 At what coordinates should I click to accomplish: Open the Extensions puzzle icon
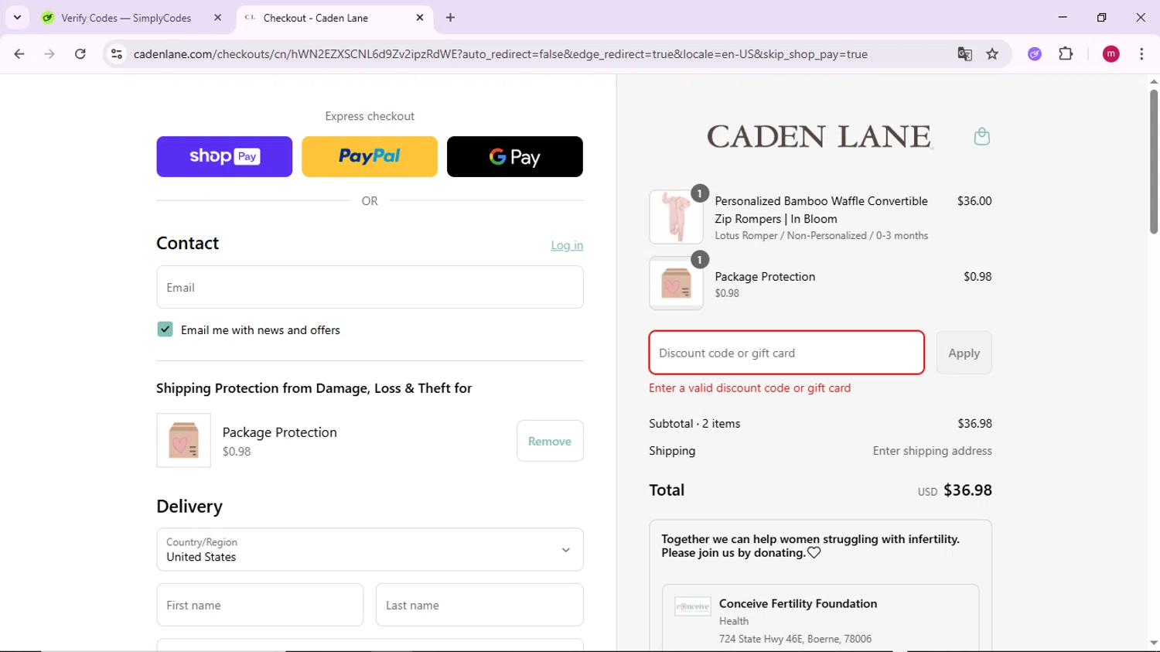pos(1066,54)
